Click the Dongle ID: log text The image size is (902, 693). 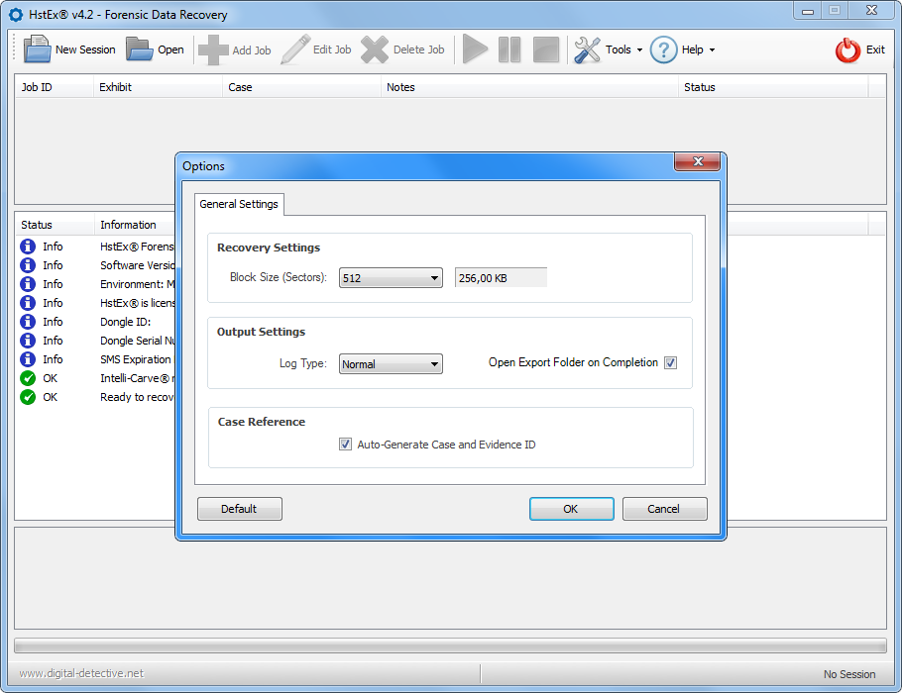(x=126, y=322)
